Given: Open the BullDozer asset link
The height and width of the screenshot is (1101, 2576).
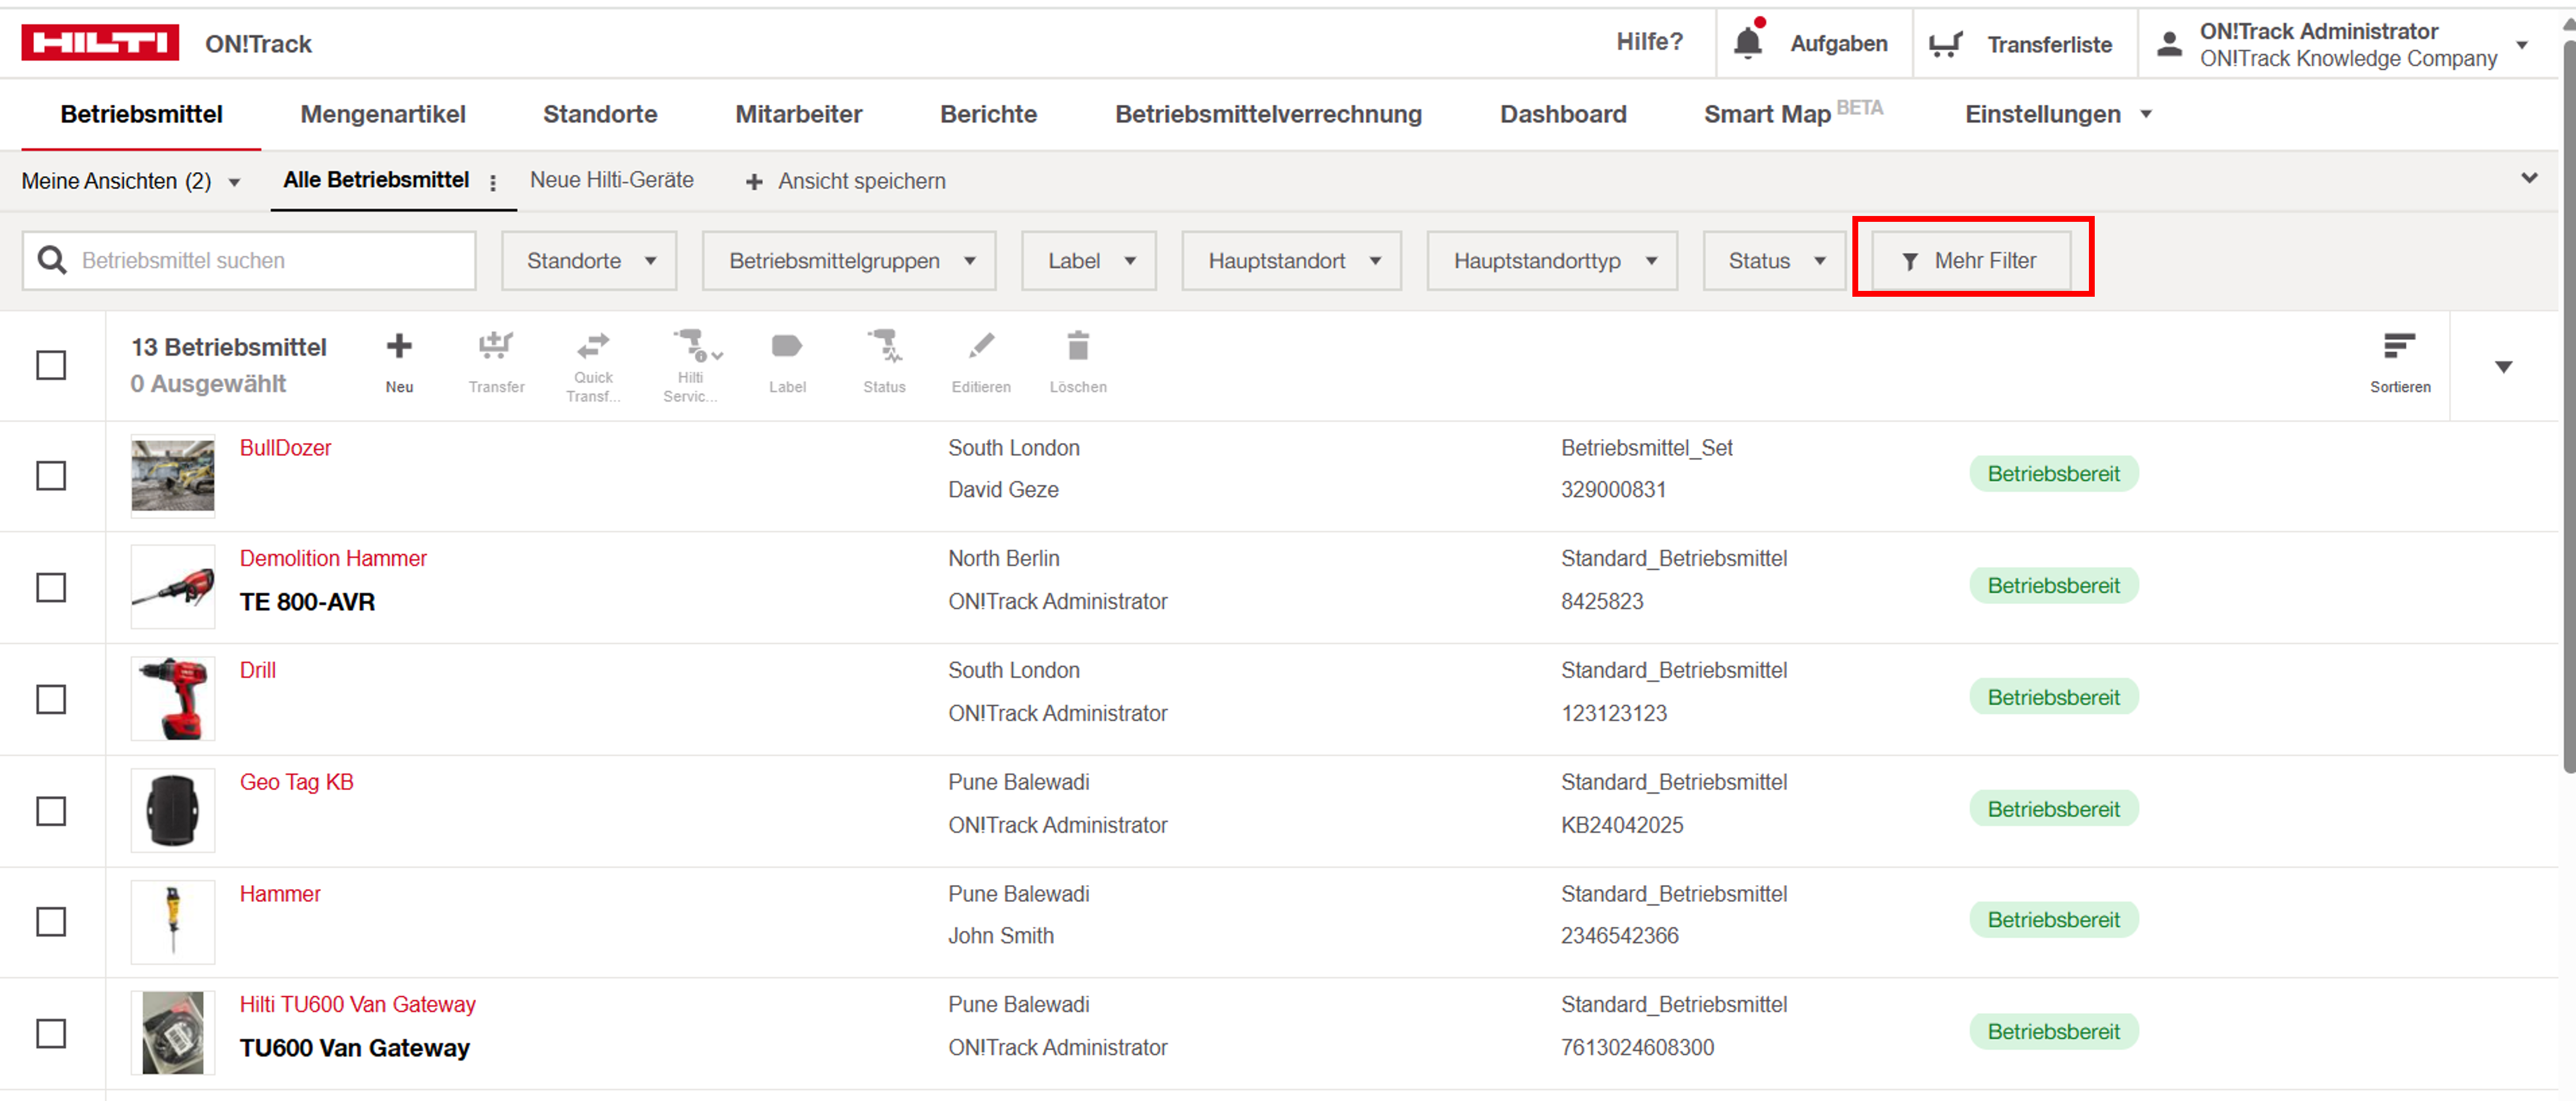Looking at the screenshot, I should click(285, 448).
